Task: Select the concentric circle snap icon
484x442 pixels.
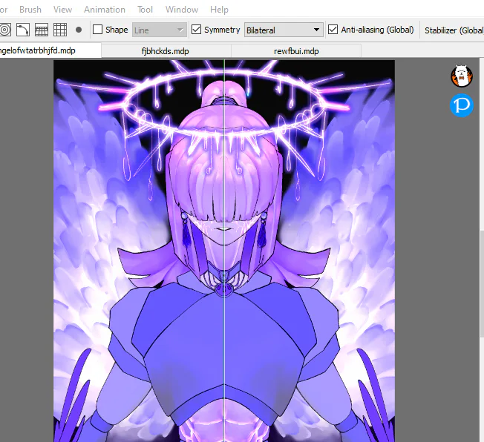Action: point(5,30)
